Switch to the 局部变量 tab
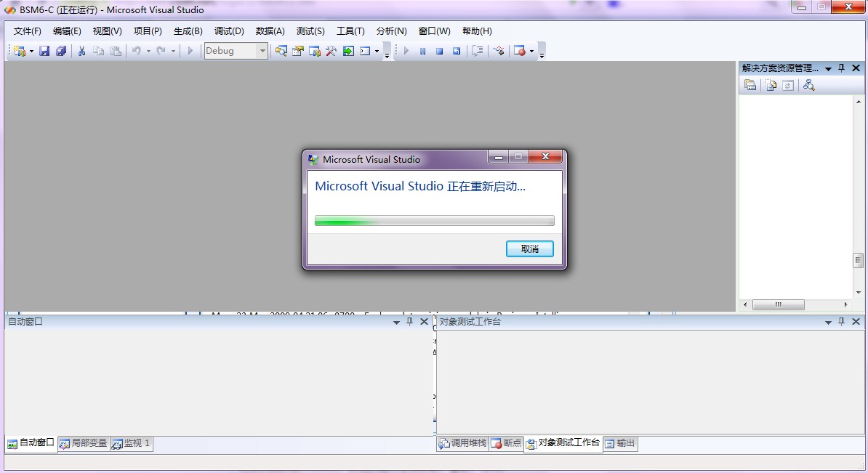The width and height of the screenshot is (868, 473). [x=84, y=443]
